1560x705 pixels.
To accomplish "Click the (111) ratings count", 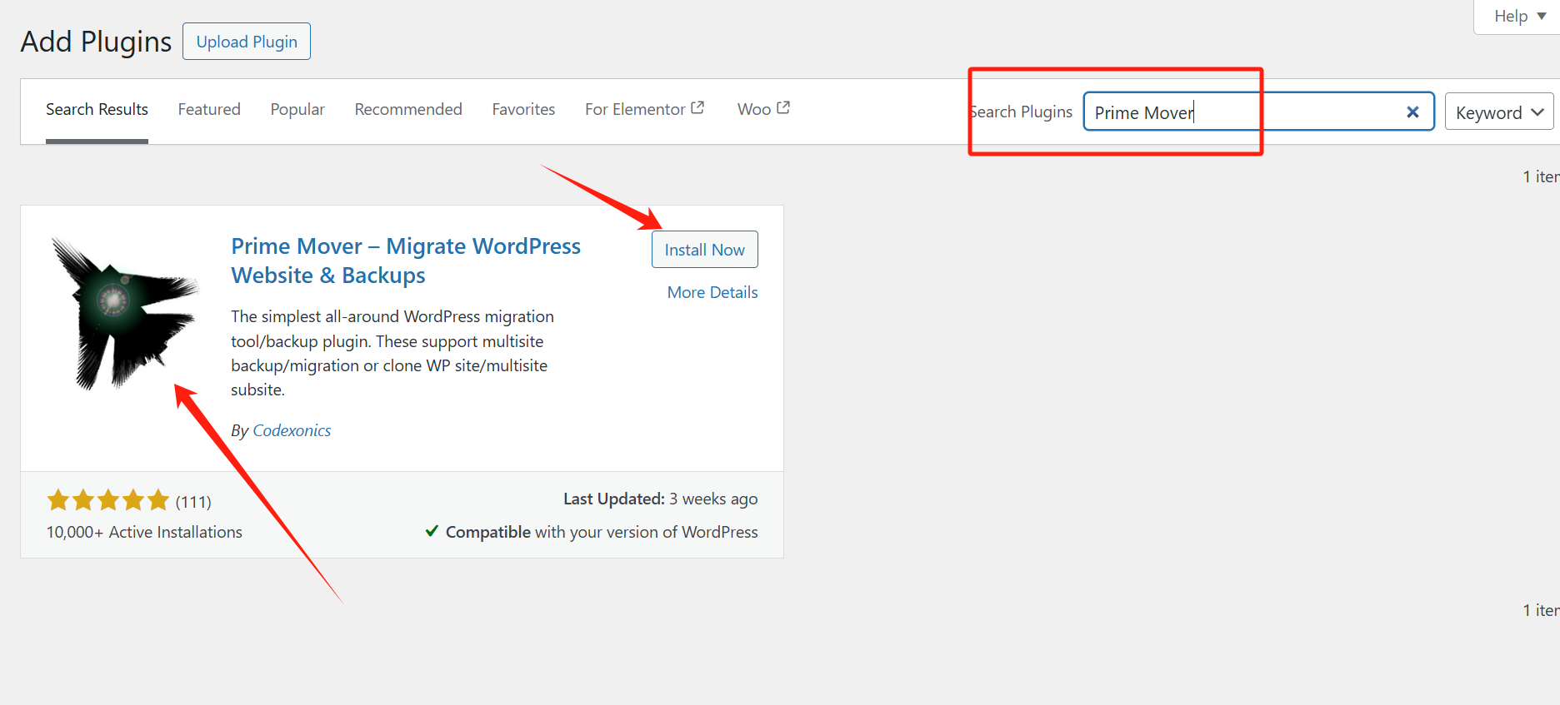I will (193, 502).
